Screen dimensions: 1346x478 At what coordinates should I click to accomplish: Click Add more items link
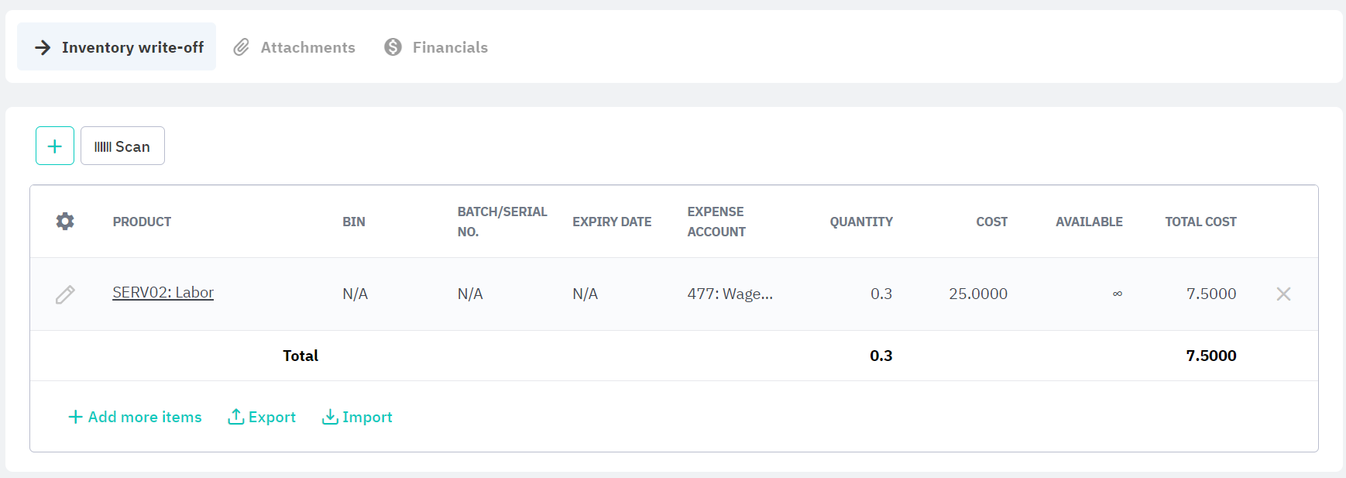135,417
